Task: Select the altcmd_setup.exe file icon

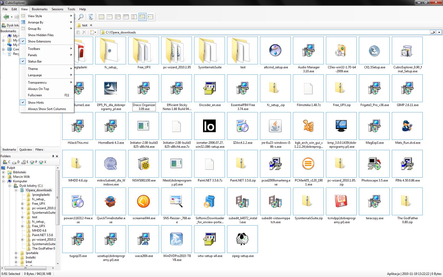Action: pyautogui.click(x=275, y=50)
